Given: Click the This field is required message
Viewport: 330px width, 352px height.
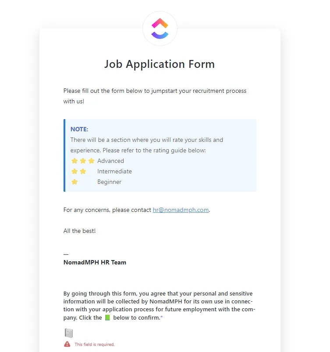Looking at the screenshot, I should pos(95,344).
